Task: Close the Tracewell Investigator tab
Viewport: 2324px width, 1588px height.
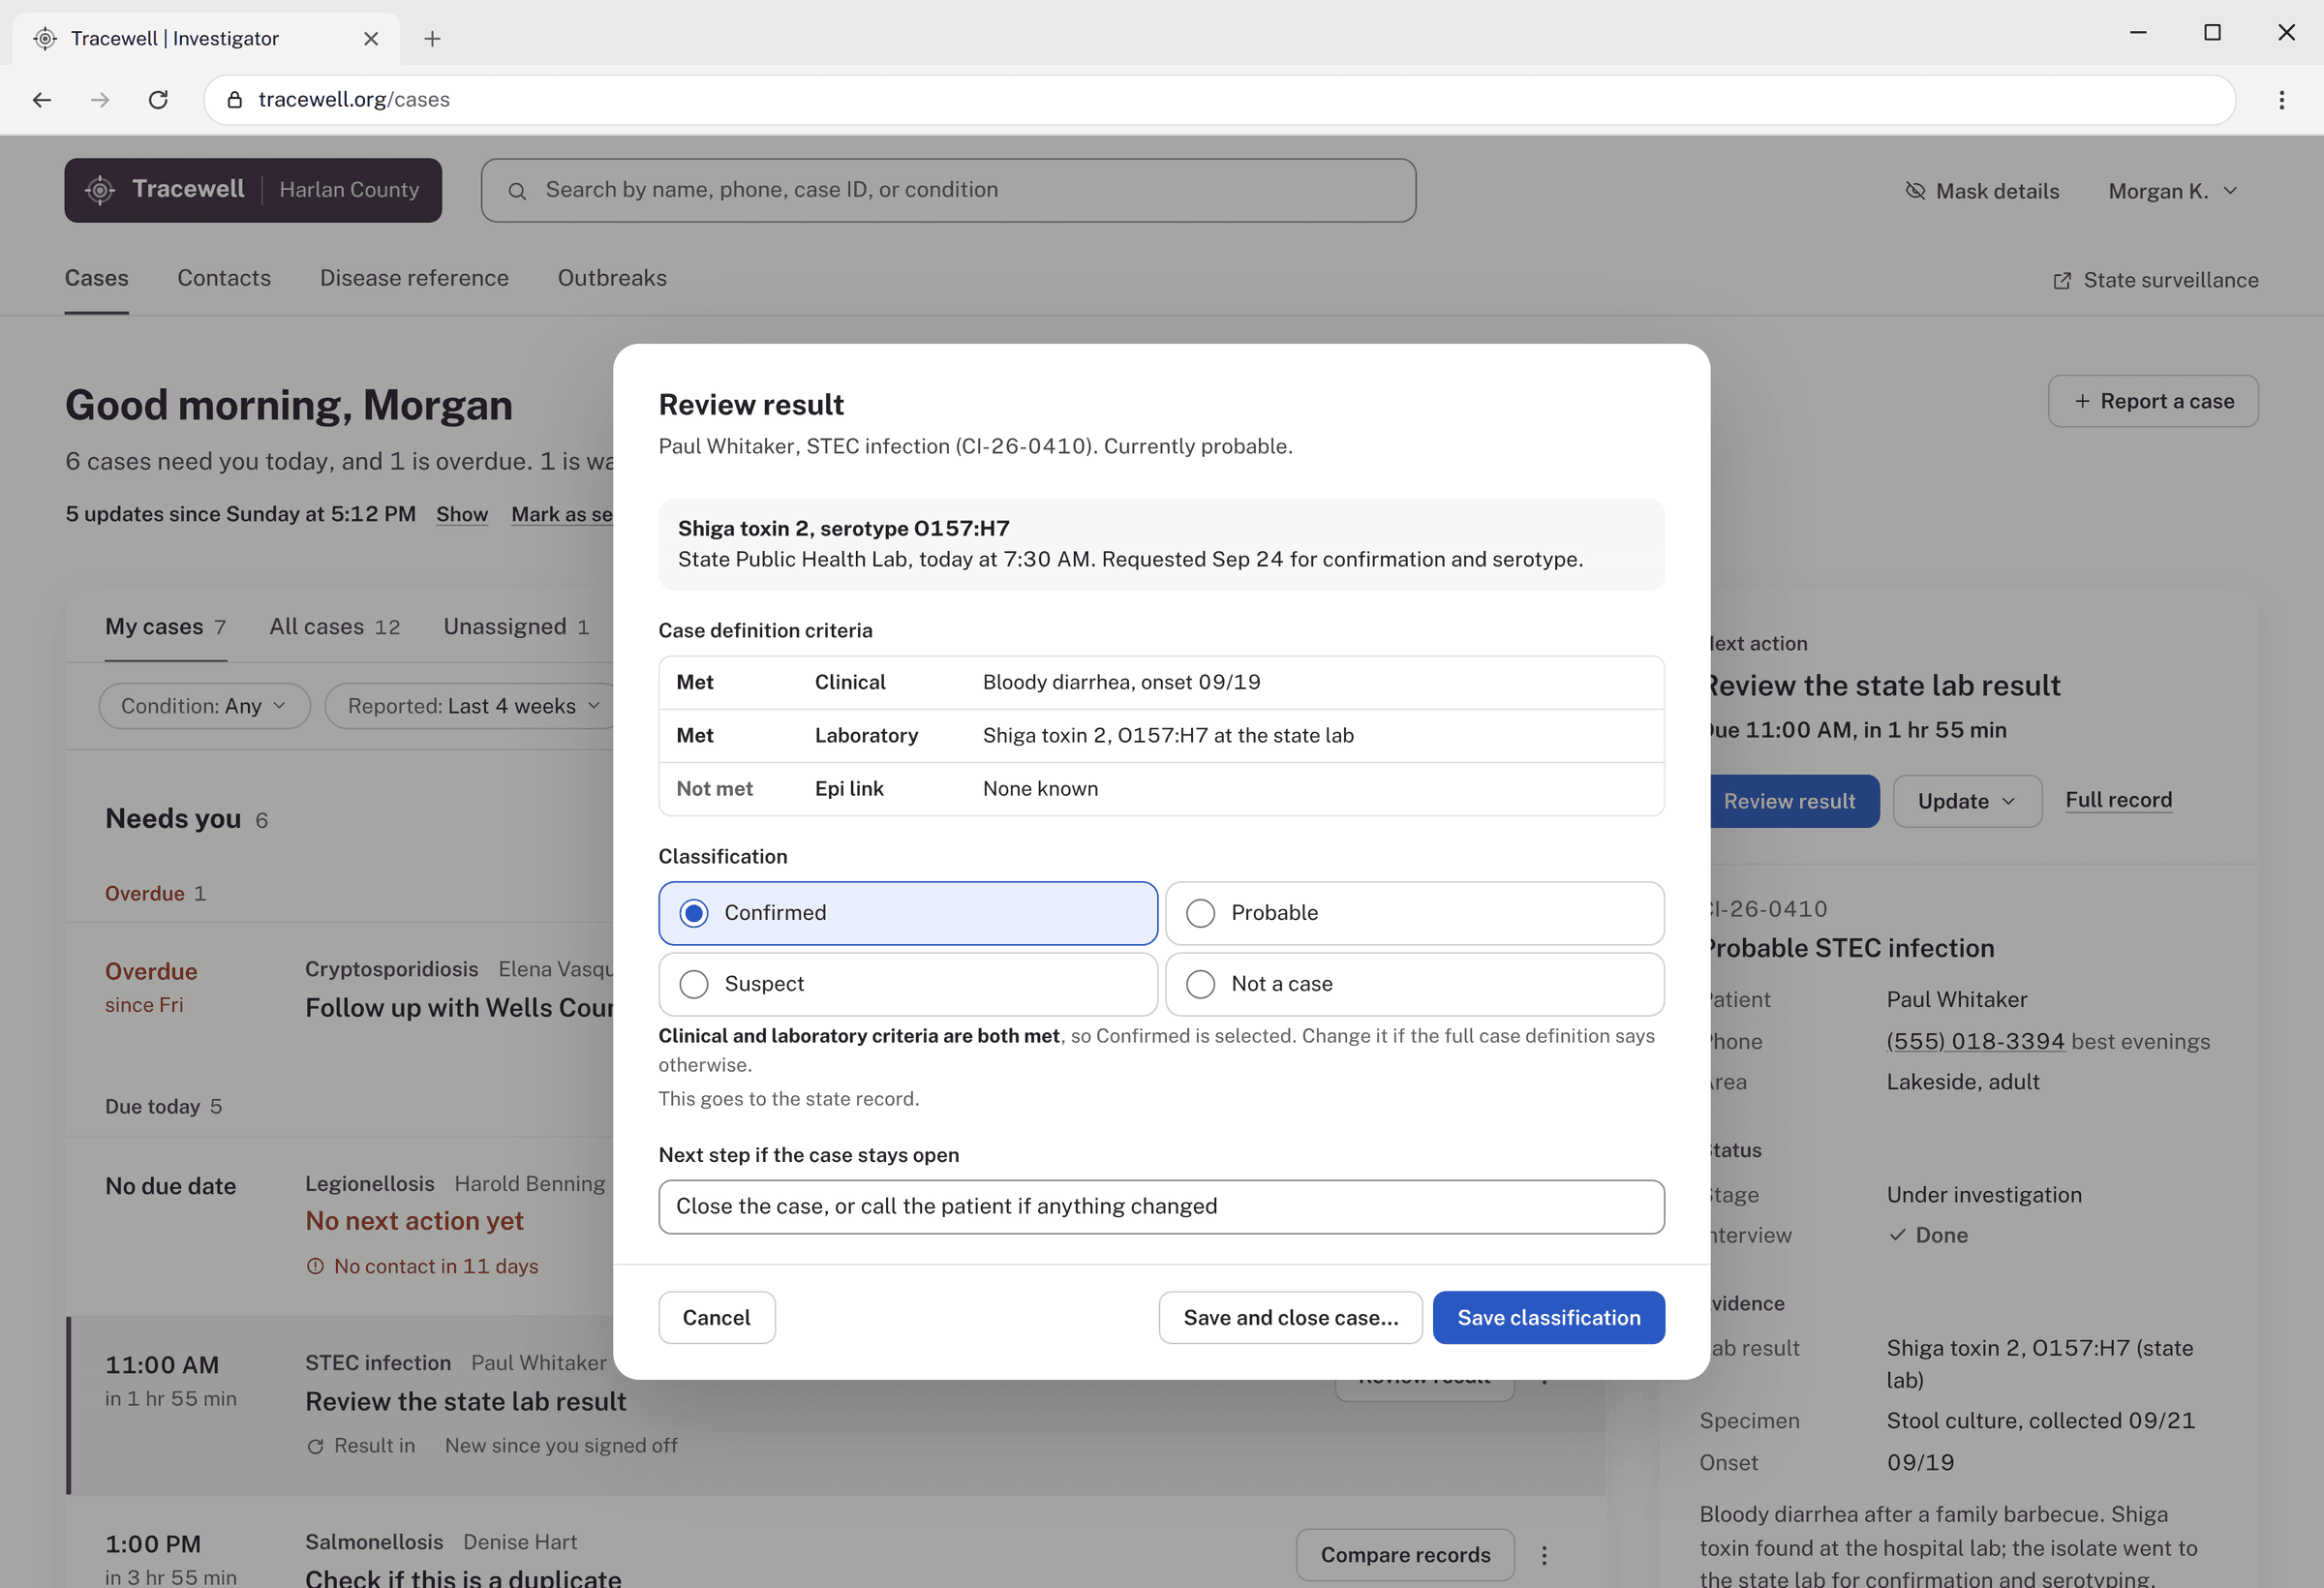Action: point(371,38)
